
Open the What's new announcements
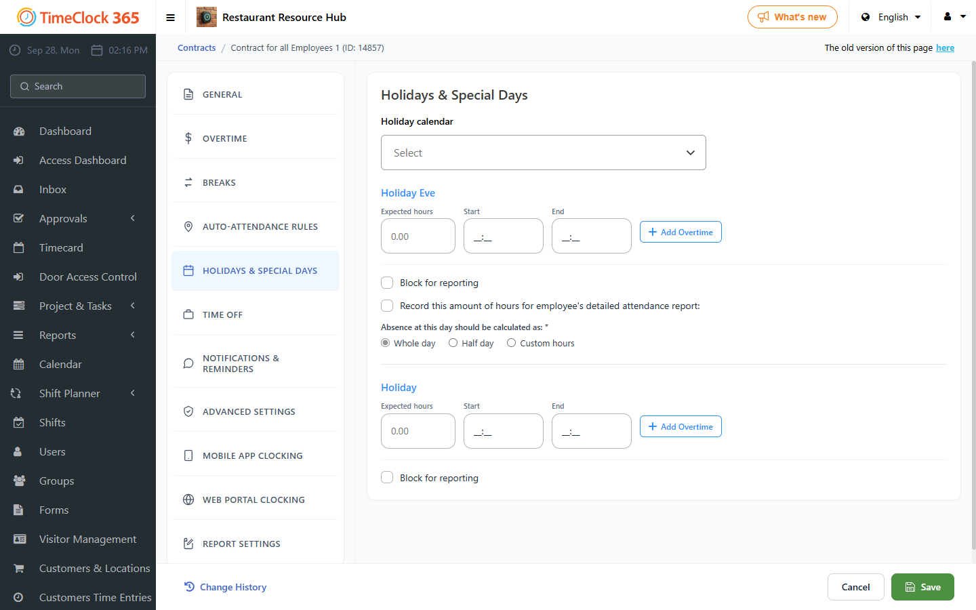pos(792,17)
